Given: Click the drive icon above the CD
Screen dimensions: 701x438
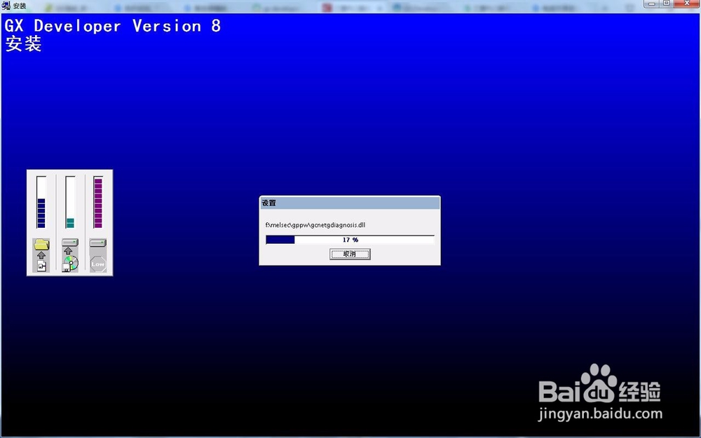Looking at the screenshot, I should click(x=70, y=242).
